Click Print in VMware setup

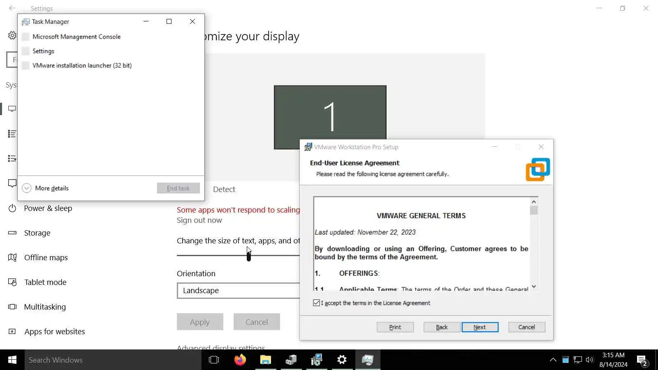pos(395,327)
